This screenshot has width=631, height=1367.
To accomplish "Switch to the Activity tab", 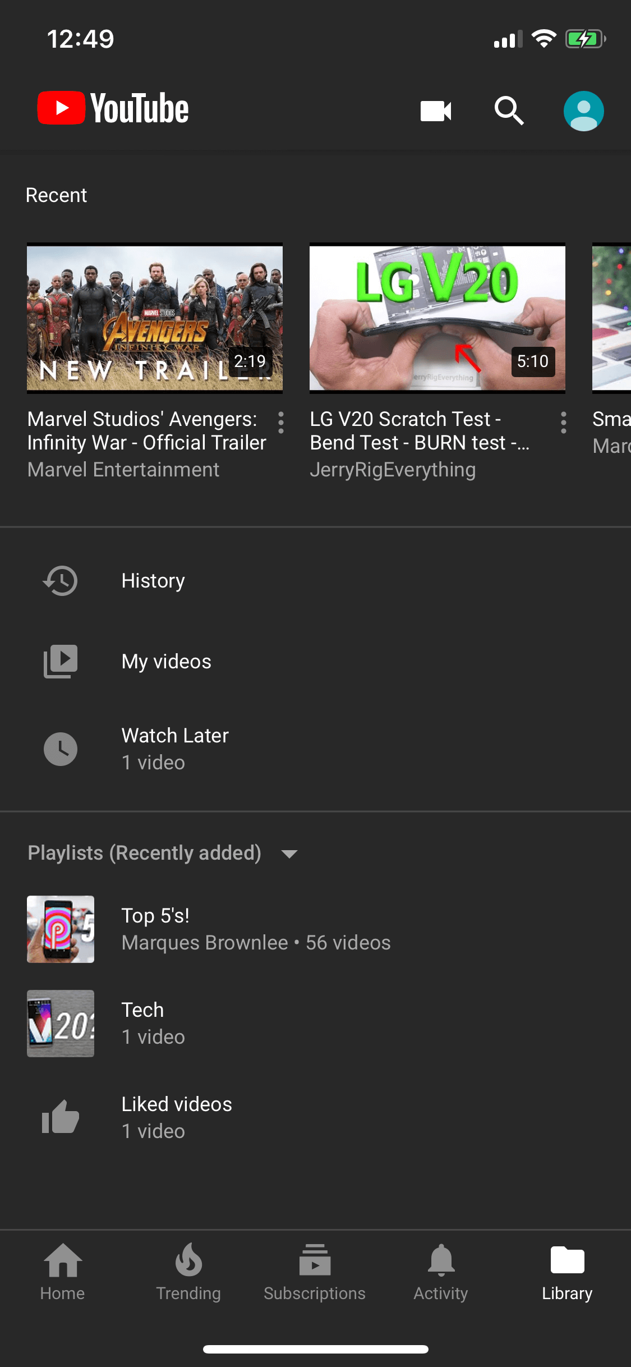I will (441, 1272).
